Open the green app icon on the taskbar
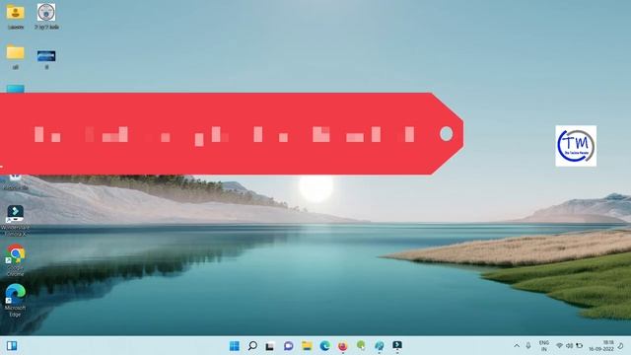The image size is (631, 355). [361, 345]
